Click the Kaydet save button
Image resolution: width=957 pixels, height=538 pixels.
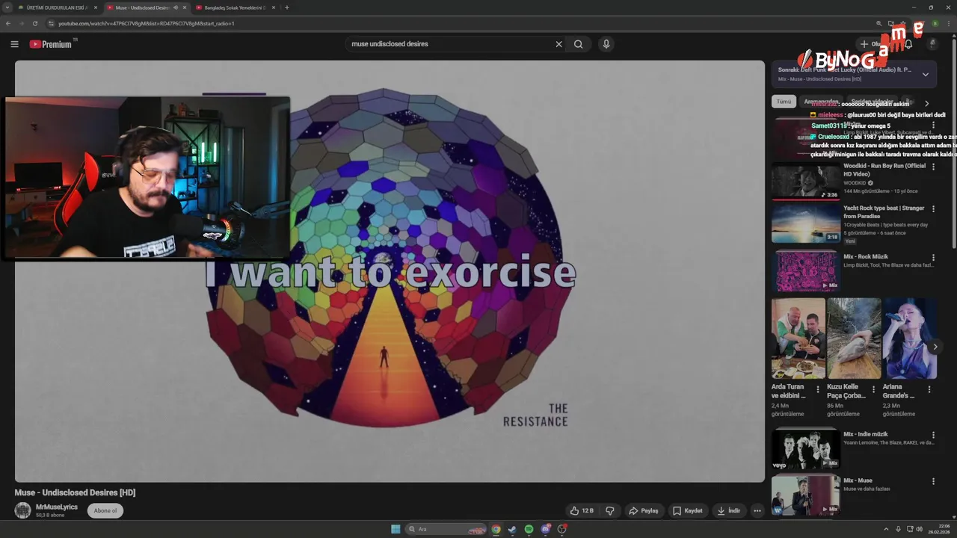[687, 511]
